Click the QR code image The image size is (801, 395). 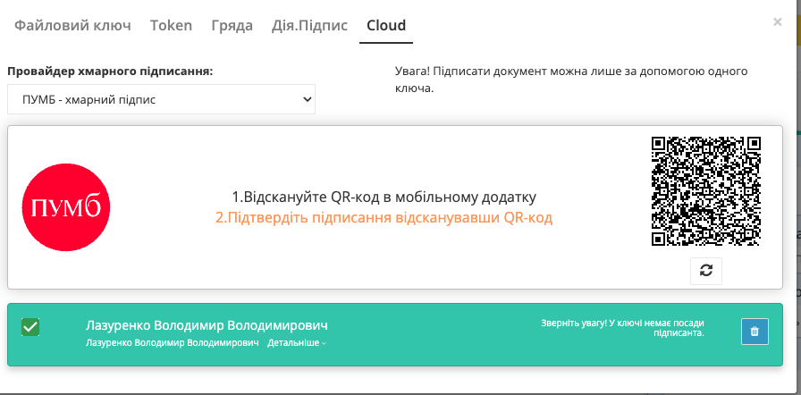pyautogui.click(x=706, y=191)
